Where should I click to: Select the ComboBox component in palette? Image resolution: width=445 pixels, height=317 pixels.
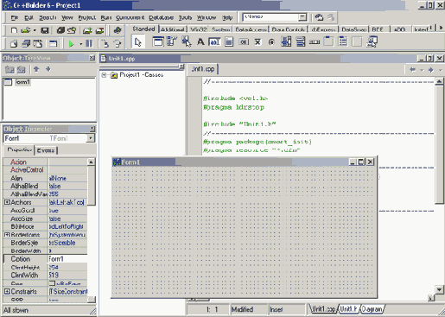tap(301, 41)
